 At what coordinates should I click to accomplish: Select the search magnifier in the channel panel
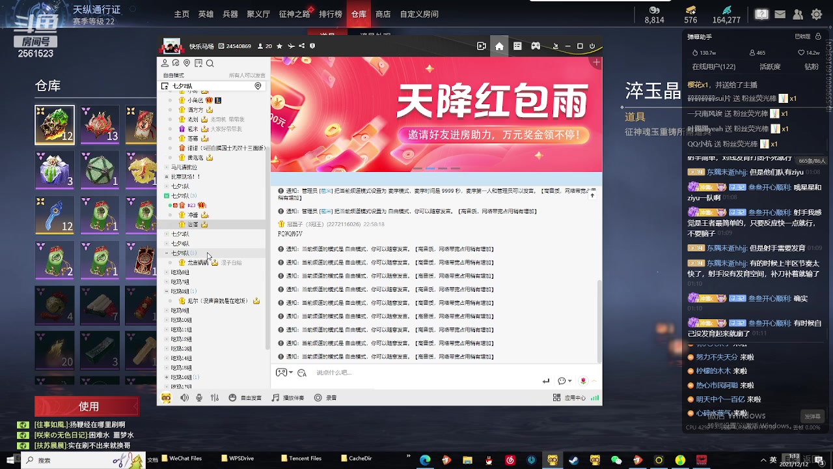209,63
